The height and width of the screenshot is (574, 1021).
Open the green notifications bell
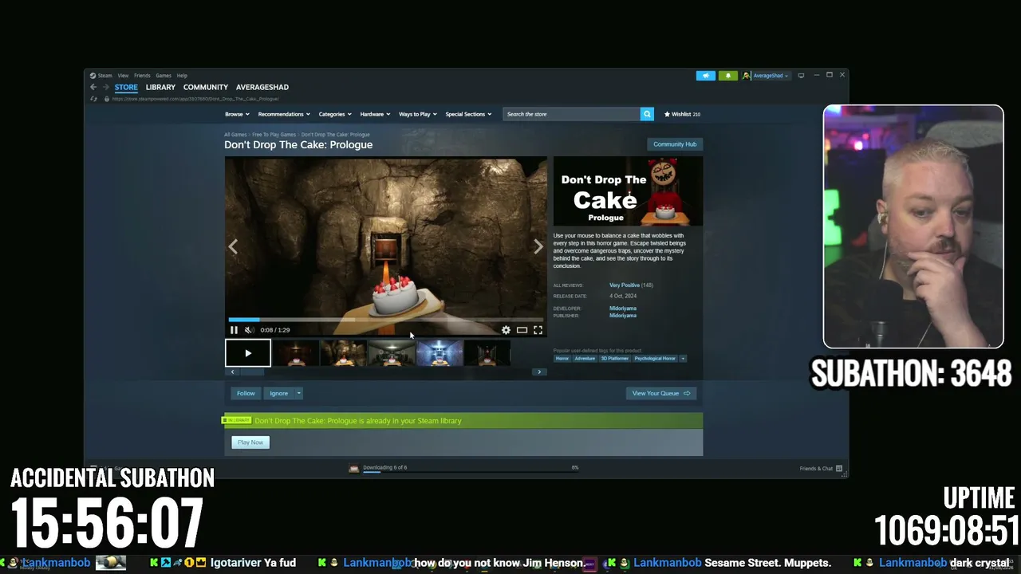(x=727, y=76)
